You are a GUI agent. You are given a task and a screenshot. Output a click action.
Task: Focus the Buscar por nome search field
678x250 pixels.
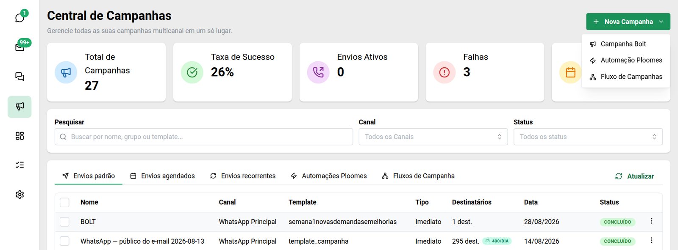[x=204, y=137]
